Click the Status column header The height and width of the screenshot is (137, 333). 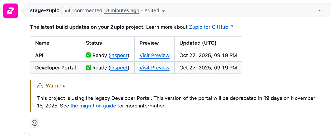(94, 43)
